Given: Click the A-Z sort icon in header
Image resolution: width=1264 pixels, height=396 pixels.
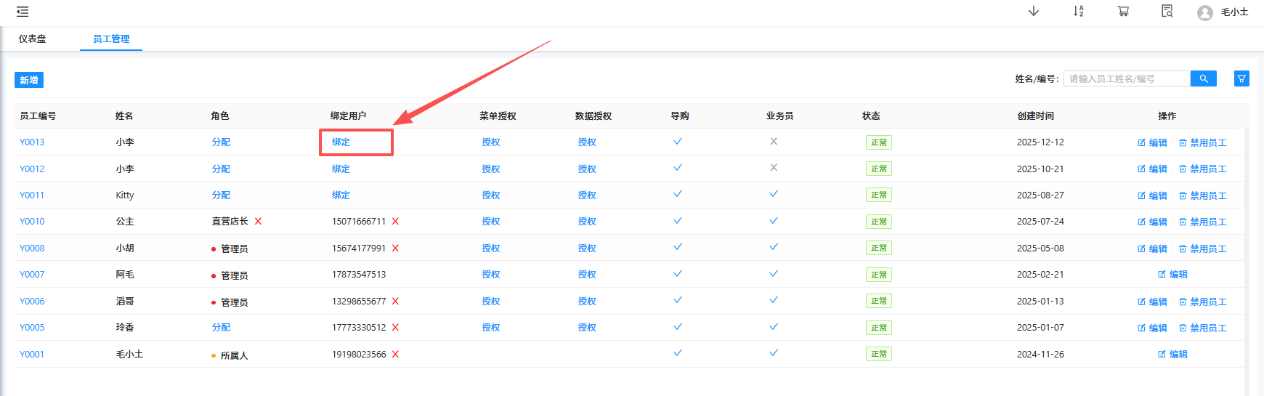Looking at the screenshot, I should click(1079, 11).
